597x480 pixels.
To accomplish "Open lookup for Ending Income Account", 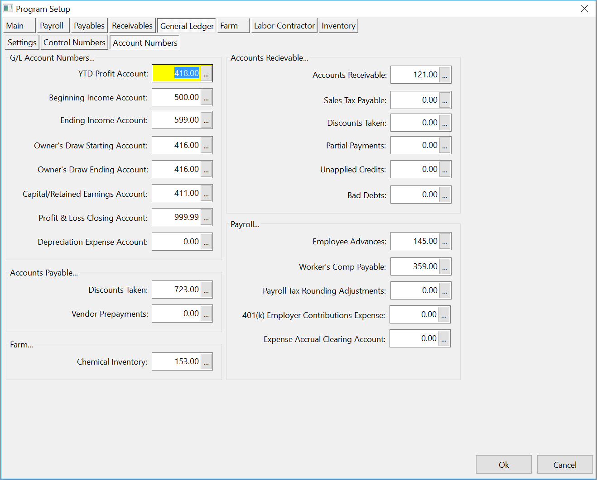I will coord(206,120).
